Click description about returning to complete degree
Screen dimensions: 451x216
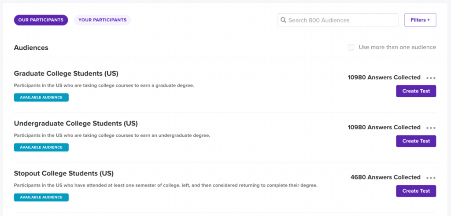pos(166,185)
